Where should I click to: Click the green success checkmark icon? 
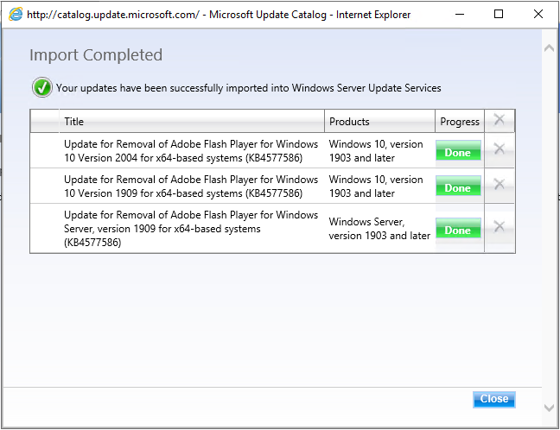click(42, 87)
